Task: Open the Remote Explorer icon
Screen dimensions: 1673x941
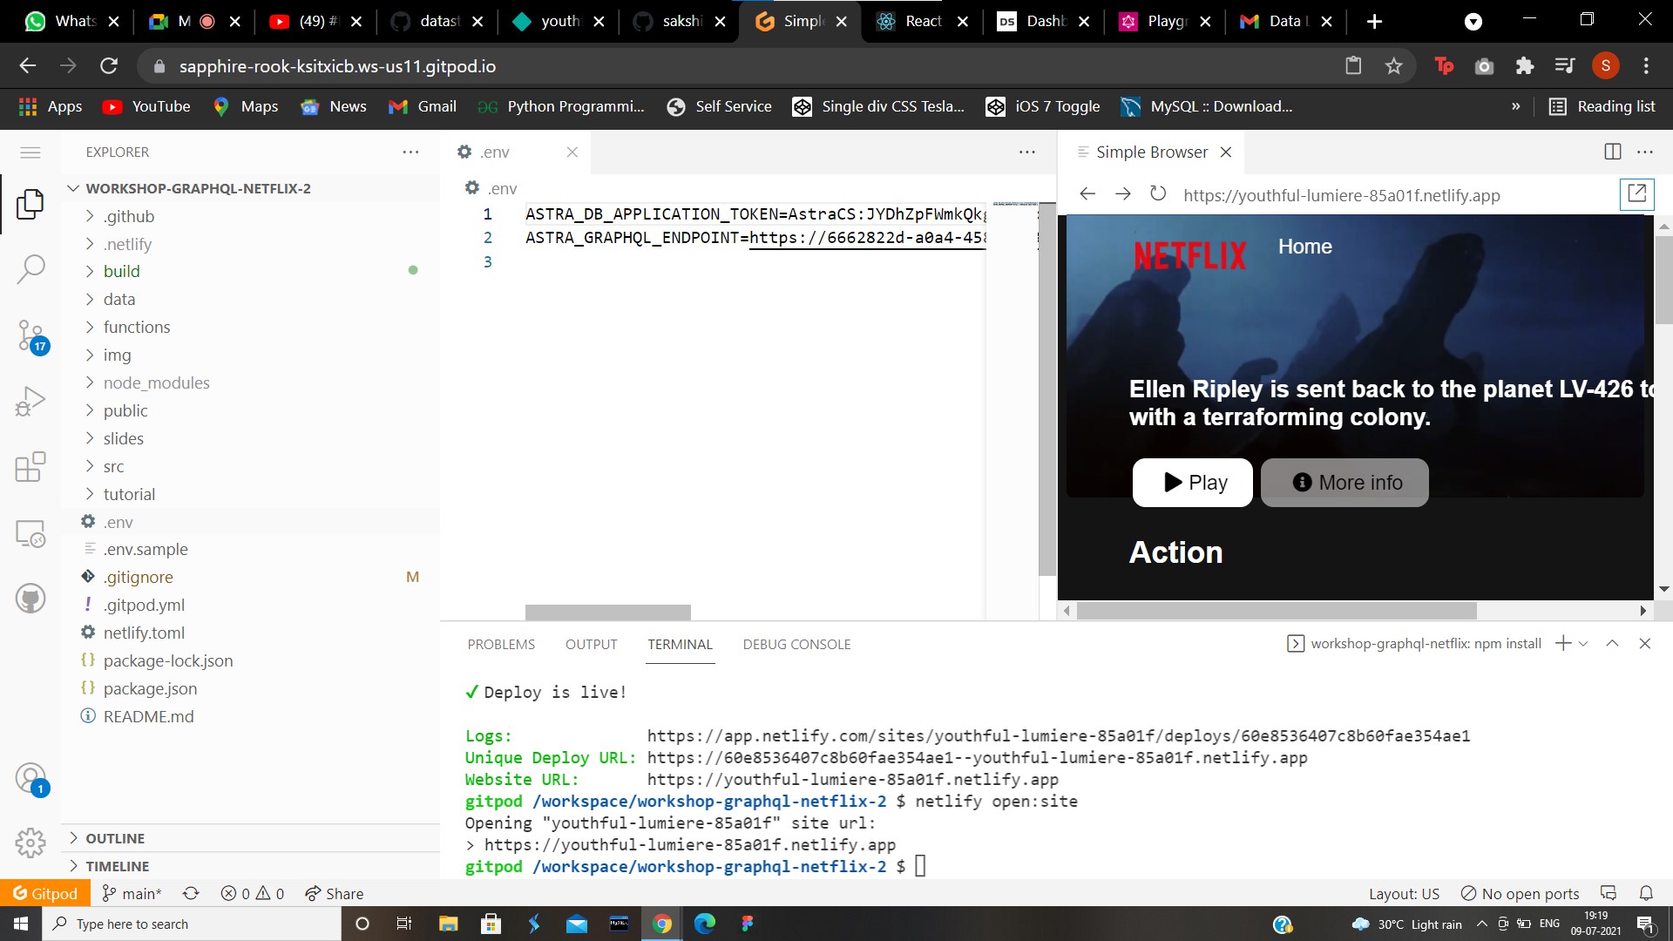Action: point(30,533)
